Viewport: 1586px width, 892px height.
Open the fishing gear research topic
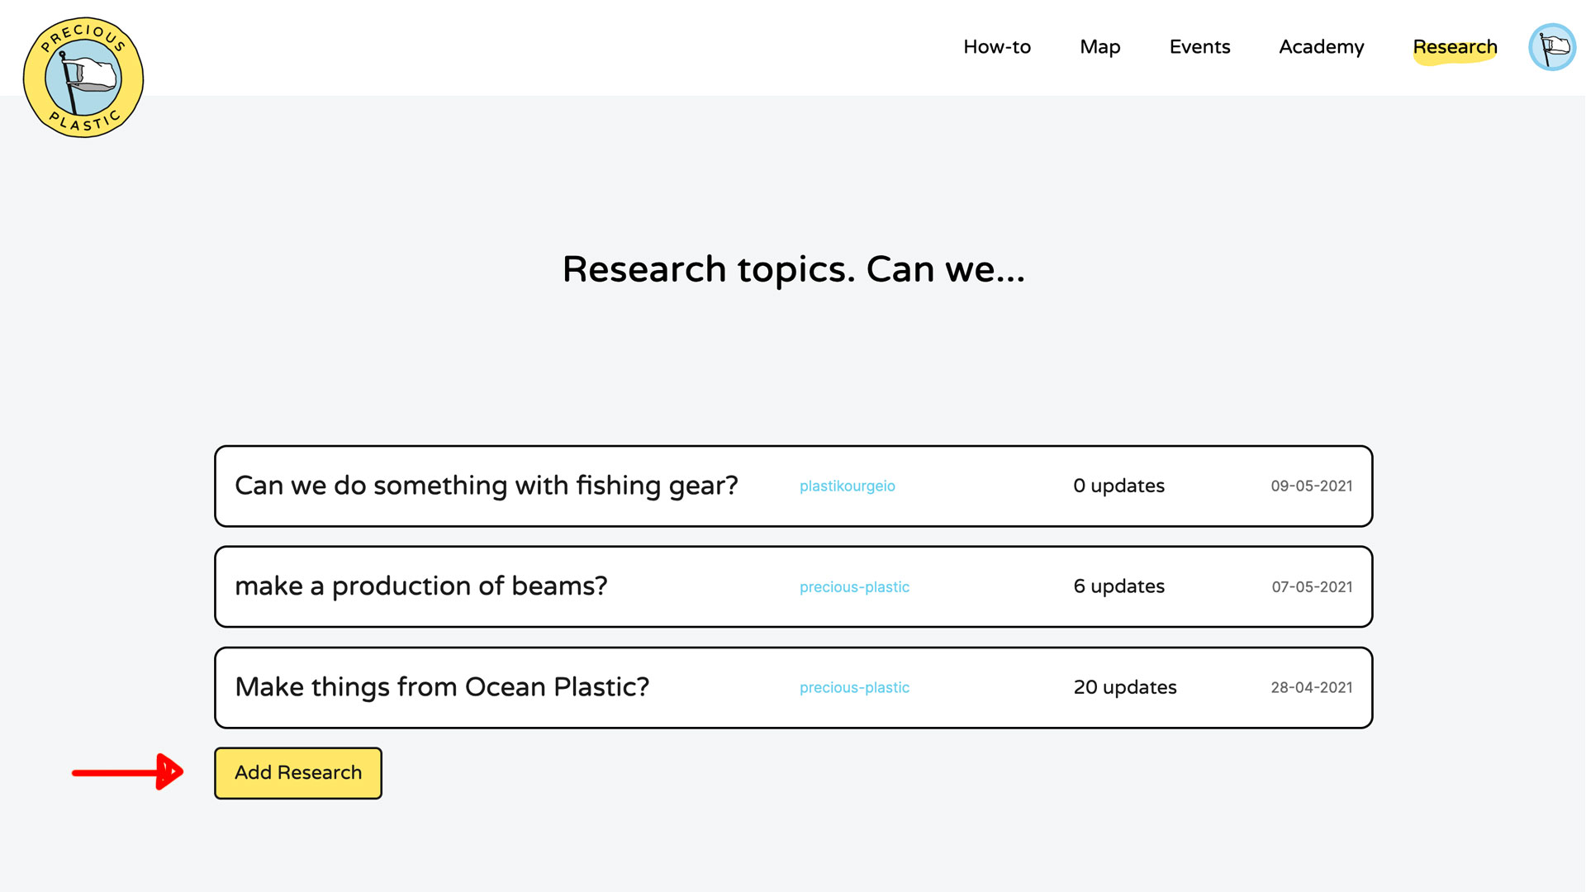coord(486,486)
